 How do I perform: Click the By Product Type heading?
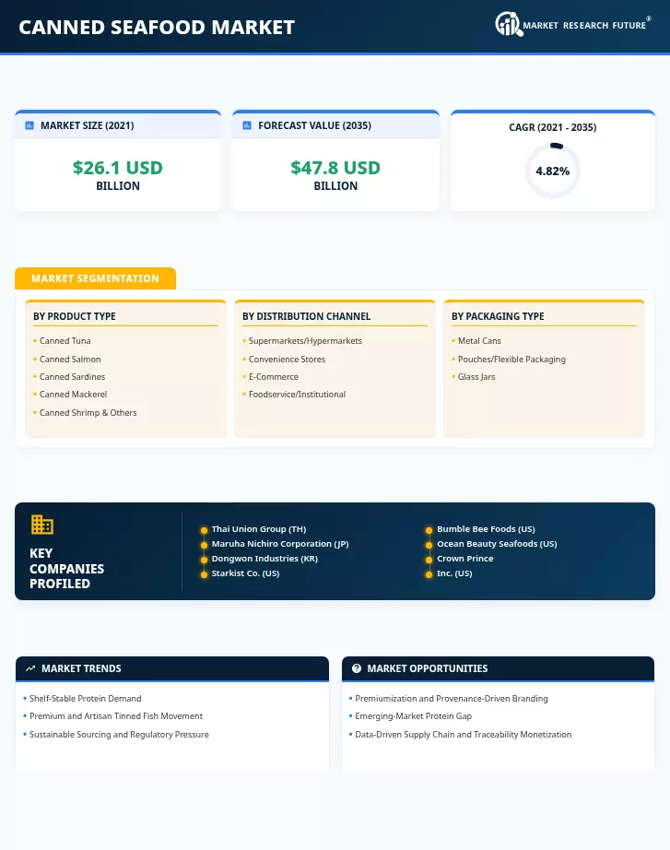(75, 316)
